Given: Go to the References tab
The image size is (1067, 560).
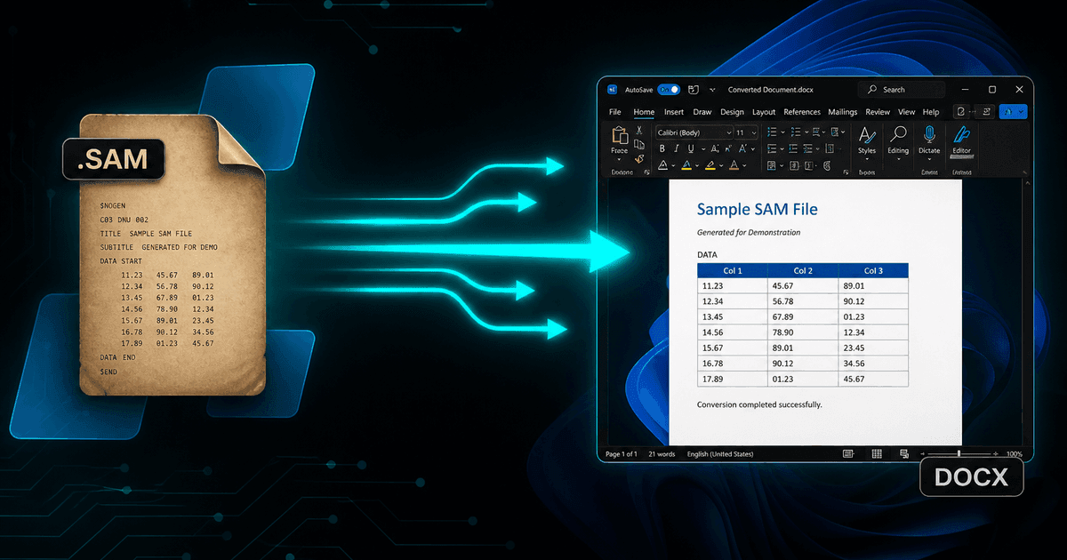Looking at the screenshot, I should coord(802,112).
